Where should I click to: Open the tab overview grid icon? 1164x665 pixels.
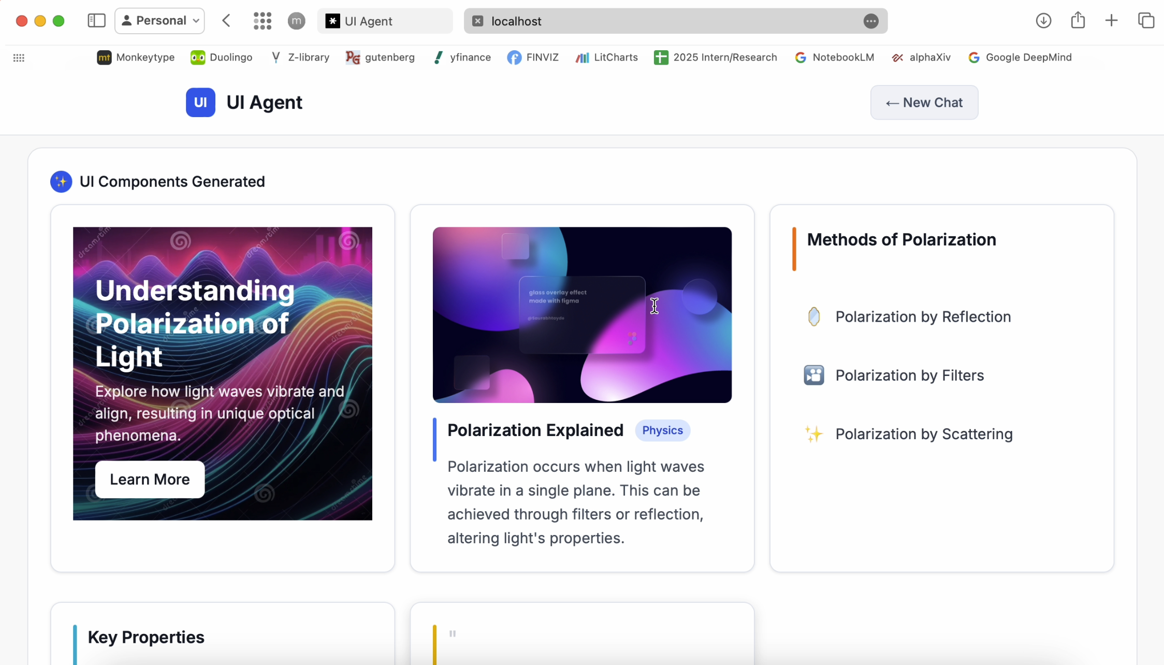pyautogui.click(x=263, y=21)
